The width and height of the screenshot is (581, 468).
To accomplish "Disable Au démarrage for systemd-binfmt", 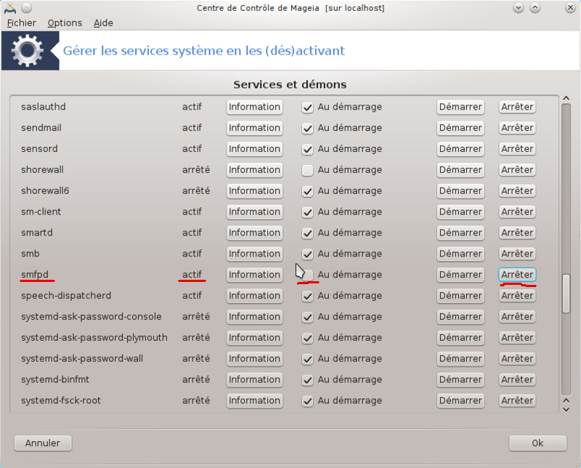I will tap(307, 380).
